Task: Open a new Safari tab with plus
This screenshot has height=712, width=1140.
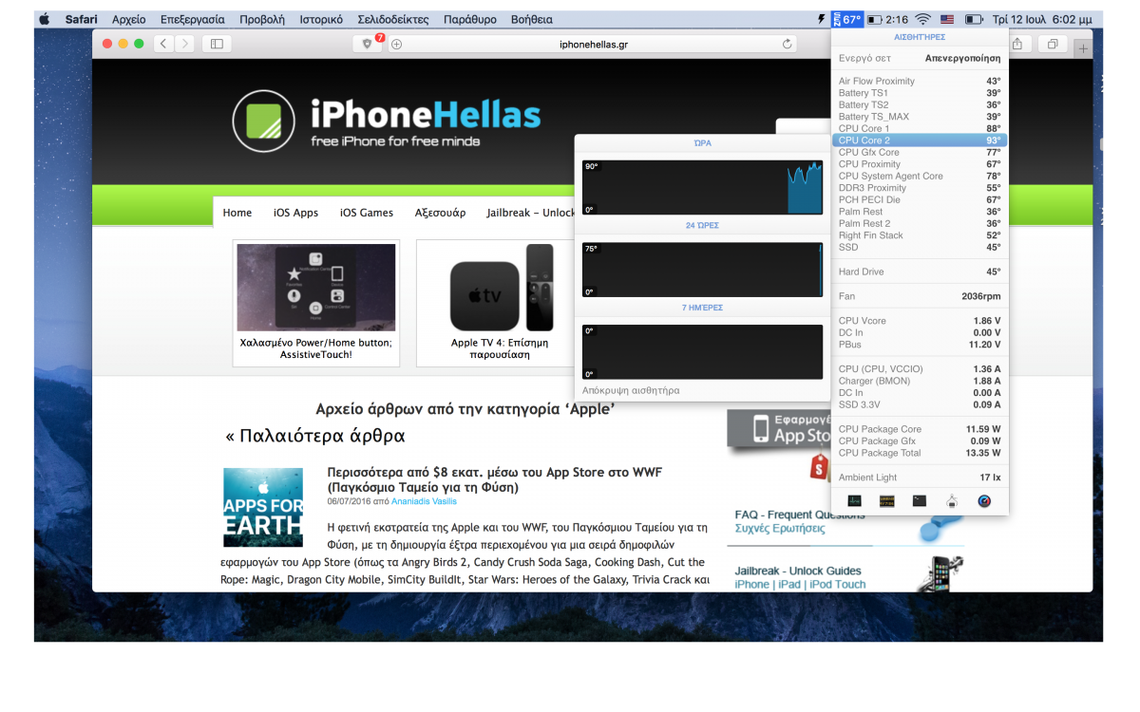Action: coord(1083,47)
